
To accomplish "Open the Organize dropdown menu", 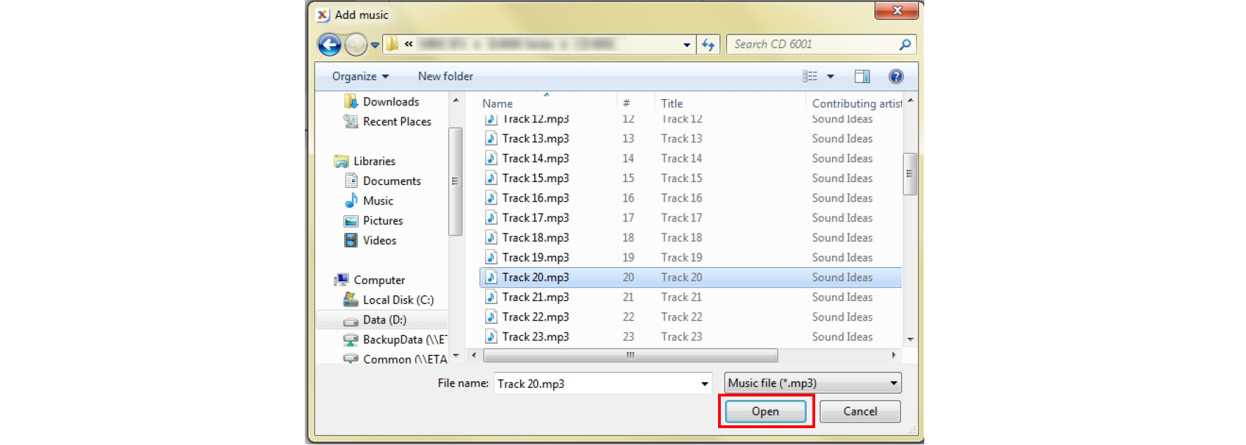I will [360, 77].
